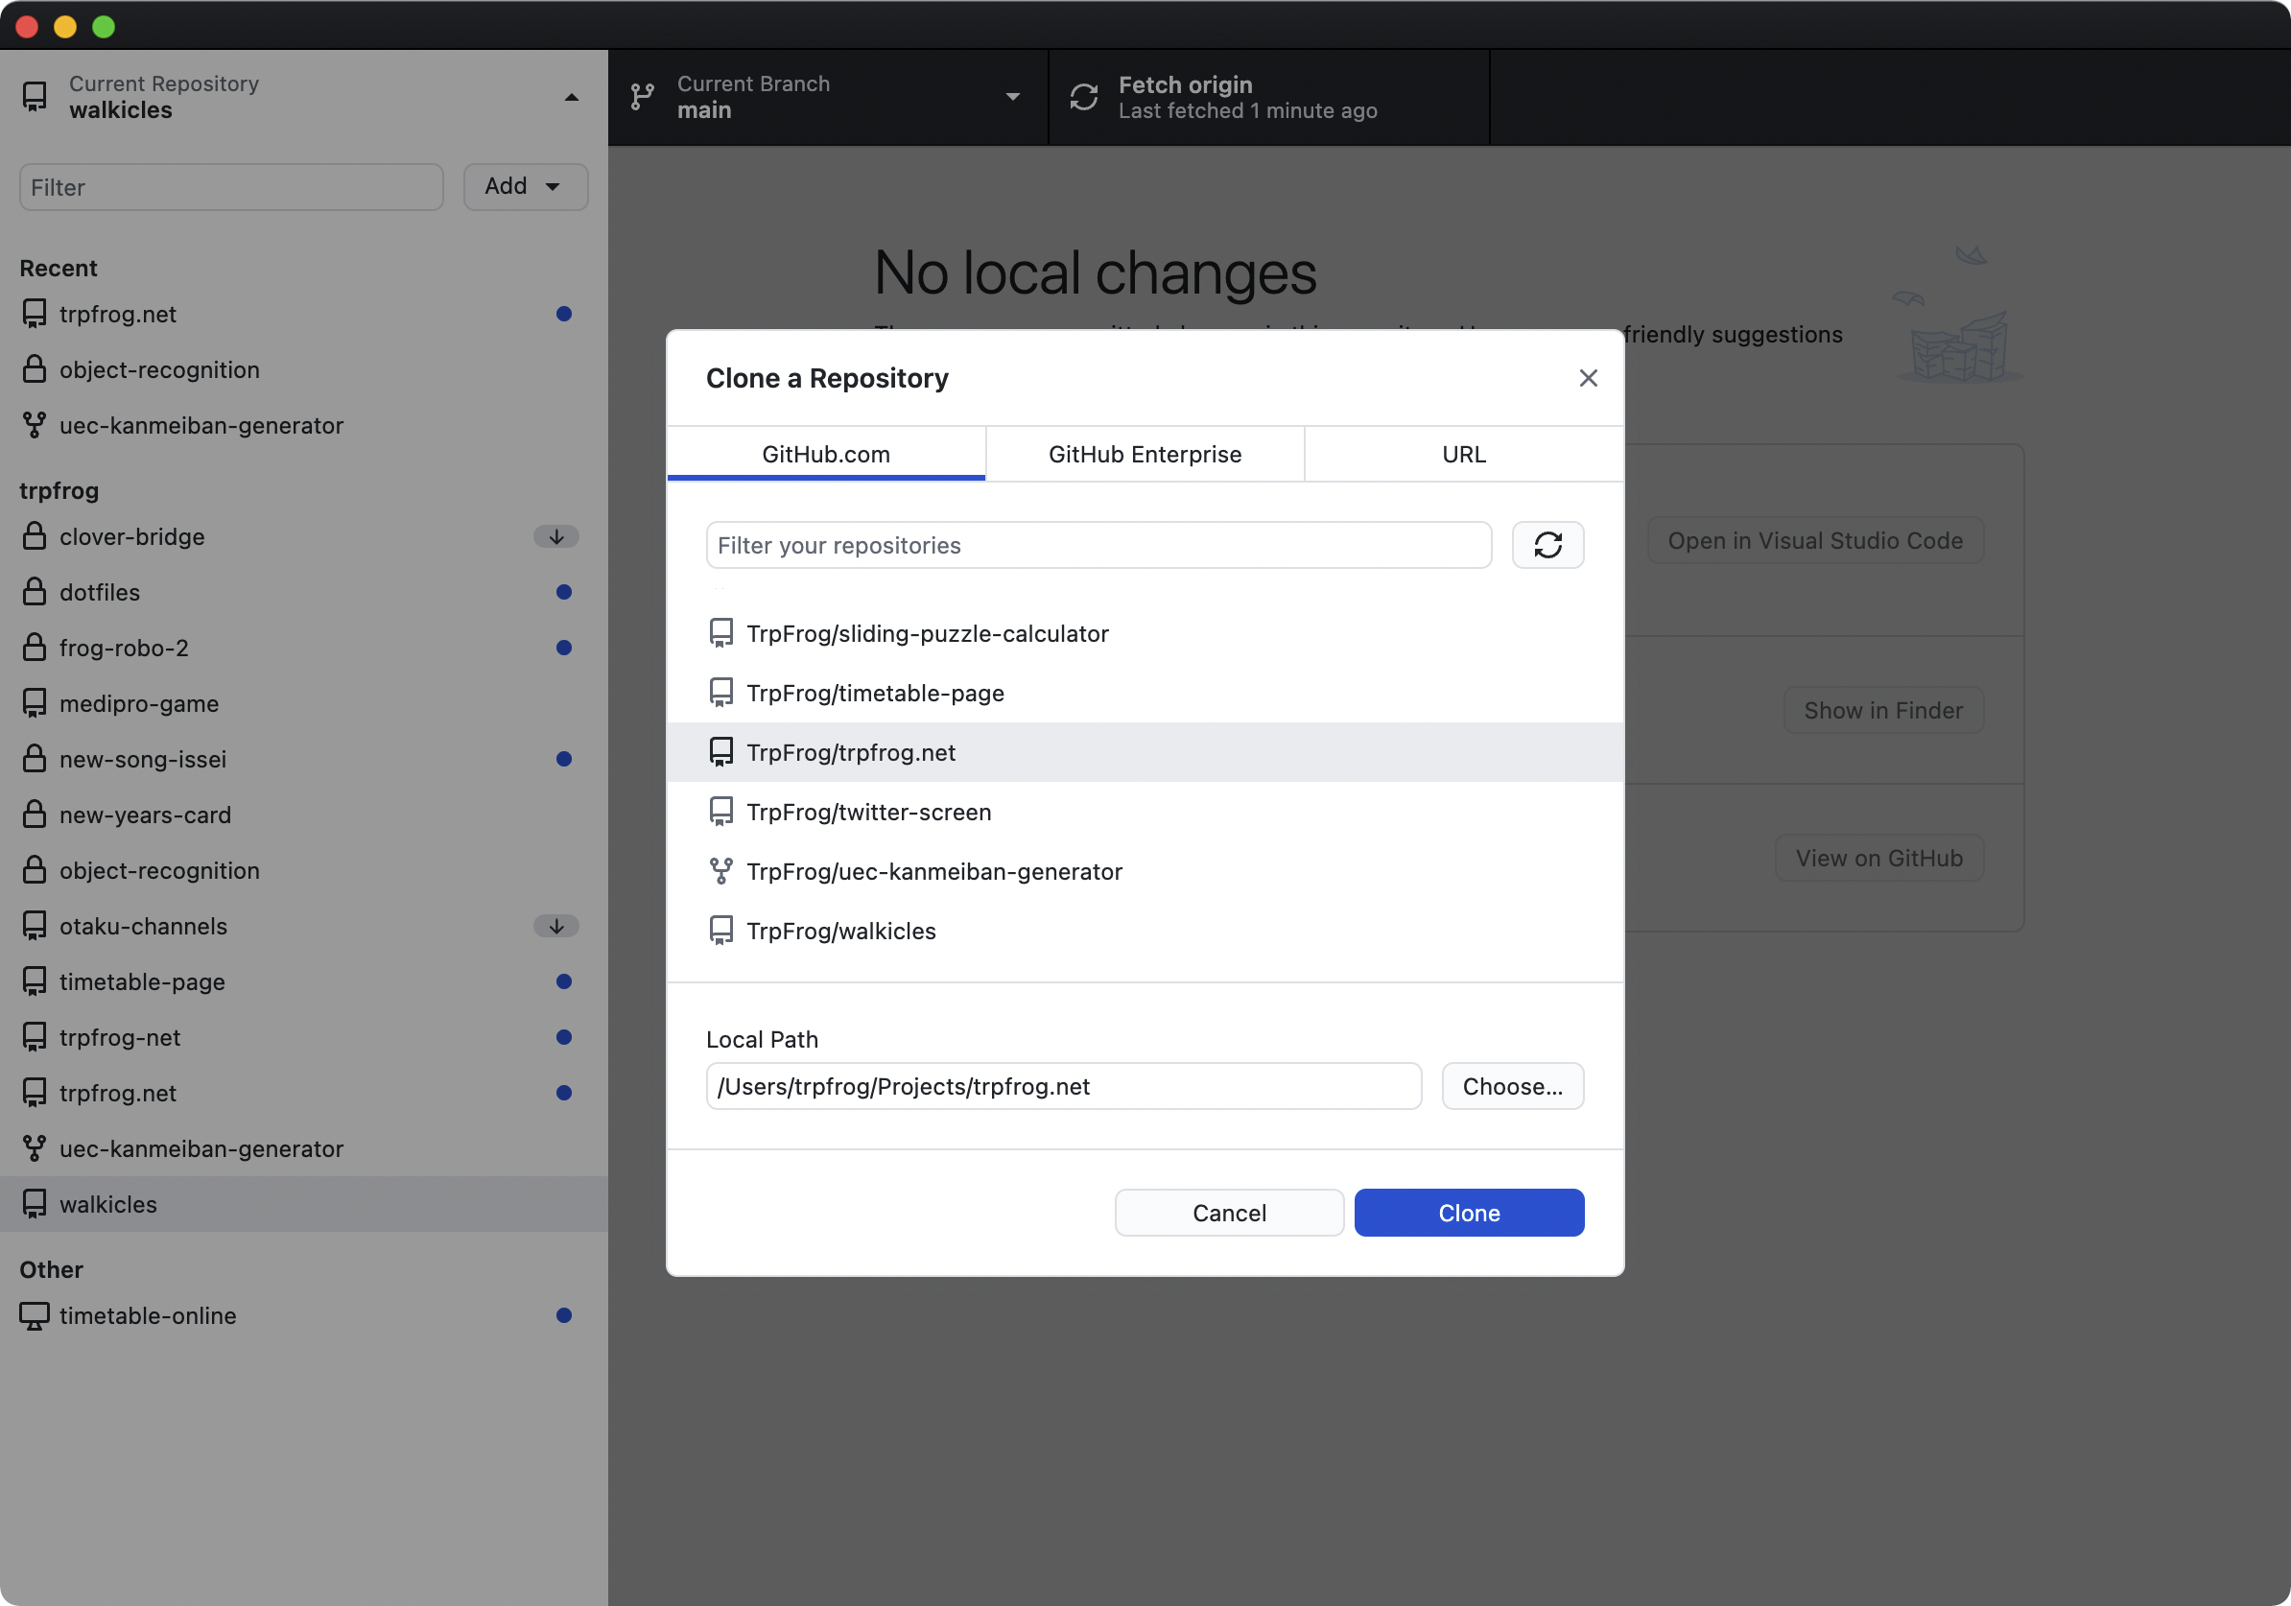2291x1606 pixels.
Task: Open the Add repository dropdown
Action: pyautogui.click(x=525, y=186)
